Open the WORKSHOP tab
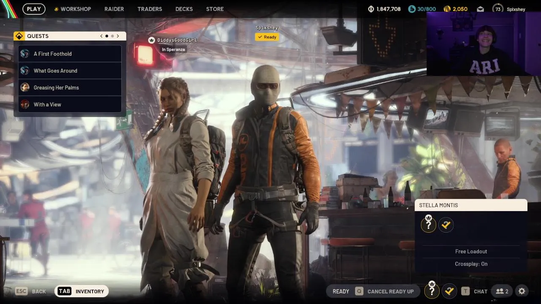Screen dimensions: 541x304 pyautogui.click(x=72, y=9)
